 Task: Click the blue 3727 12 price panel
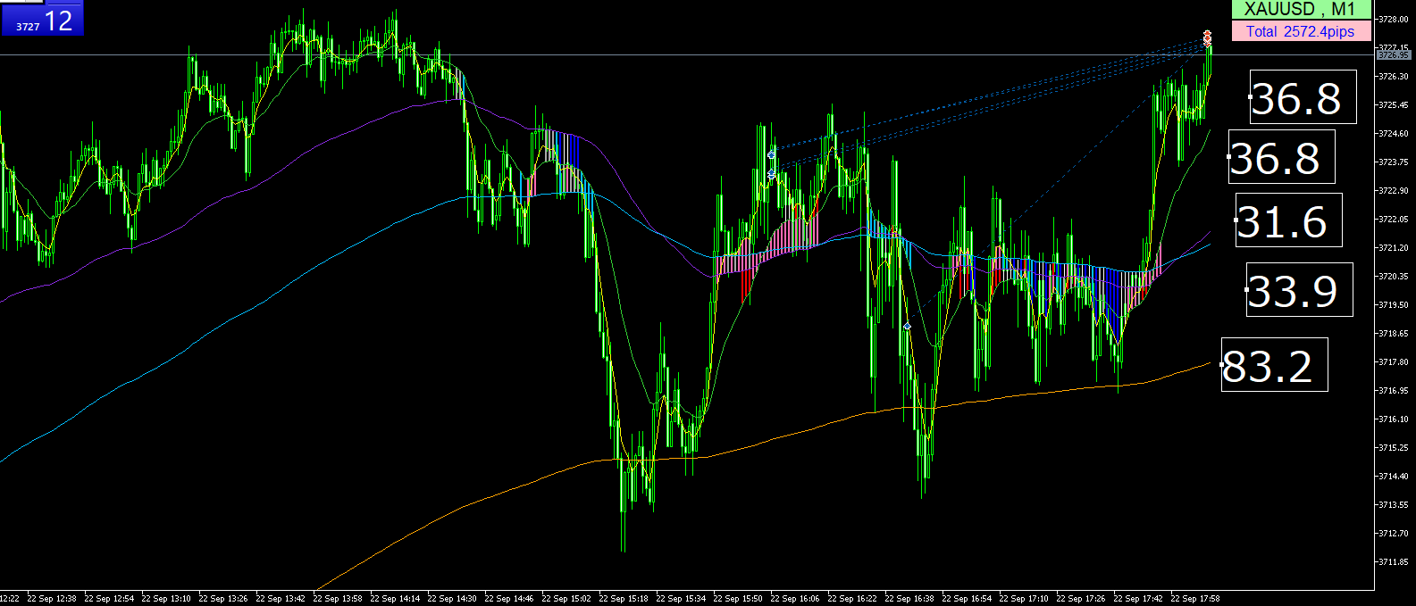click(x=42, y=18)
